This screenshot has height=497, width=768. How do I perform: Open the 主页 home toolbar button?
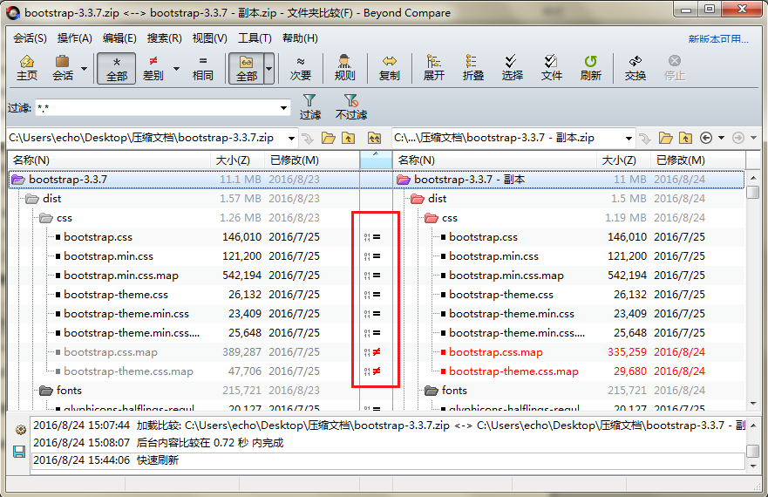point(26,68)
